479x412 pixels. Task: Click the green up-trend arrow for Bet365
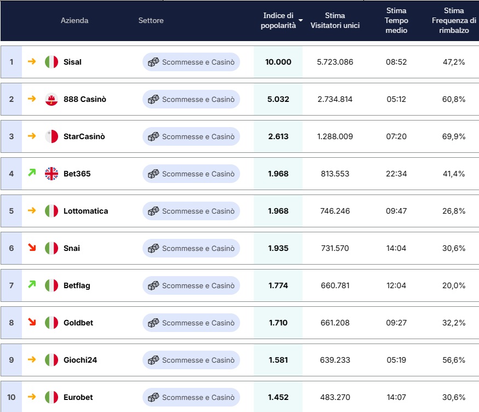(x=32, y=173)
